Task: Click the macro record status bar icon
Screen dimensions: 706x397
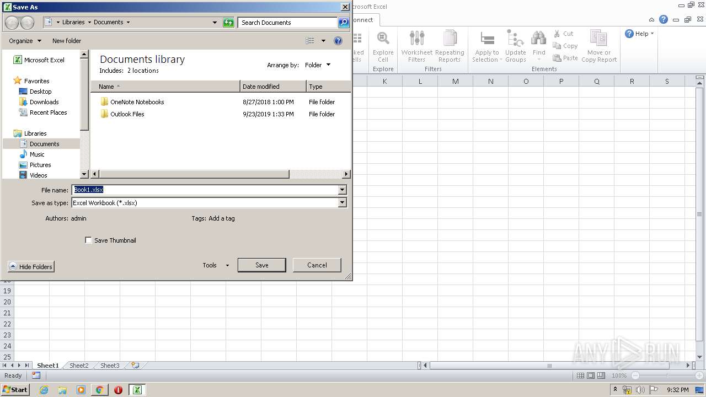Action: (36, 375)
